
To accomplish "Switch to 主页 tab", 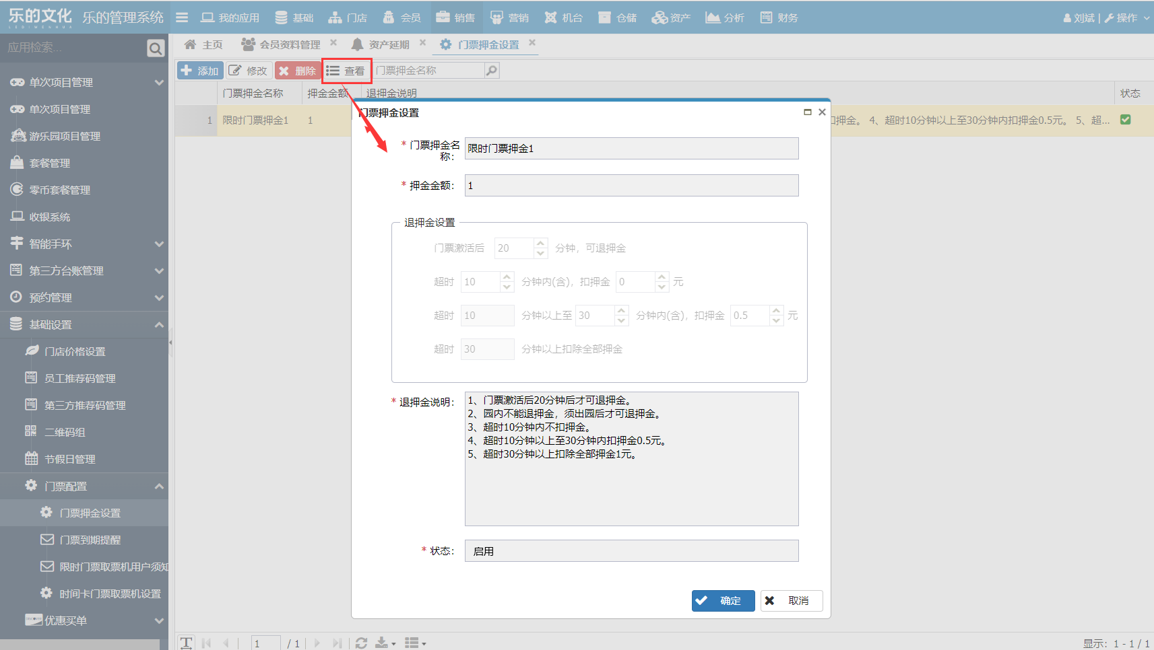I will (x=203, y=44).
